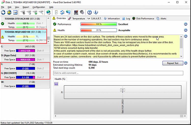
Task: Click the speaker acoustic toolbar icon
Action: [82, 12]
